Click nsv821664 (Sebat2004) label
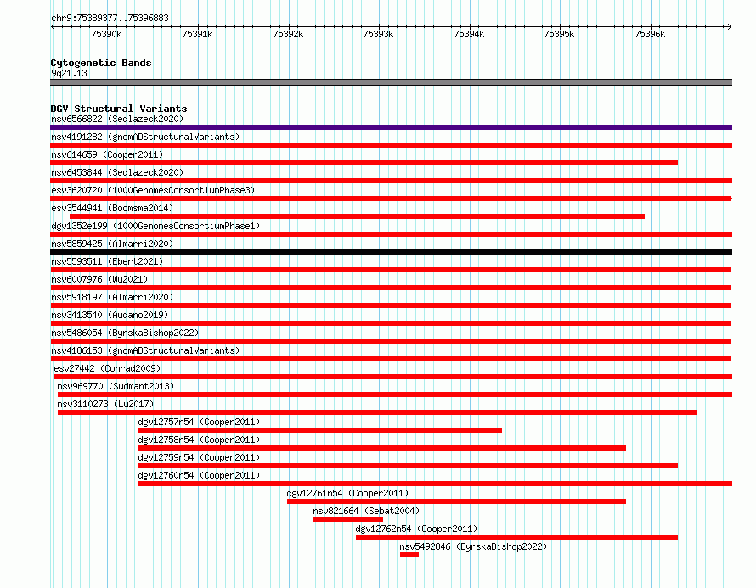The height and width of the screenshot is (588, 756). click(366, 511)
